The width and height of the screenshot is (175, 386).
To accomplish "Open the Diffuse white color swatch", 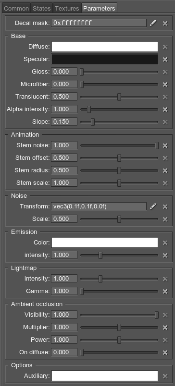I will click(x=105, y=47).
